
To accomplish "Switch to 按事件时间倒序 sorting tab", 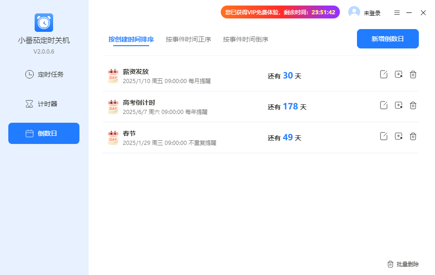I will tap(246, 40).
